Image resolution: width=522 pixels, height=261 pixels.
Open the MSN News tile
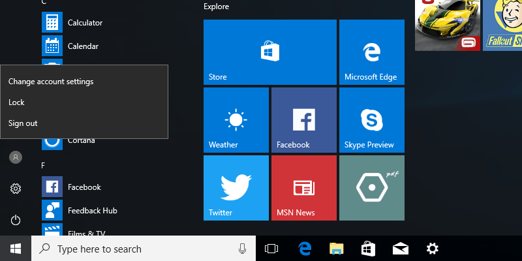pos(303,188)
